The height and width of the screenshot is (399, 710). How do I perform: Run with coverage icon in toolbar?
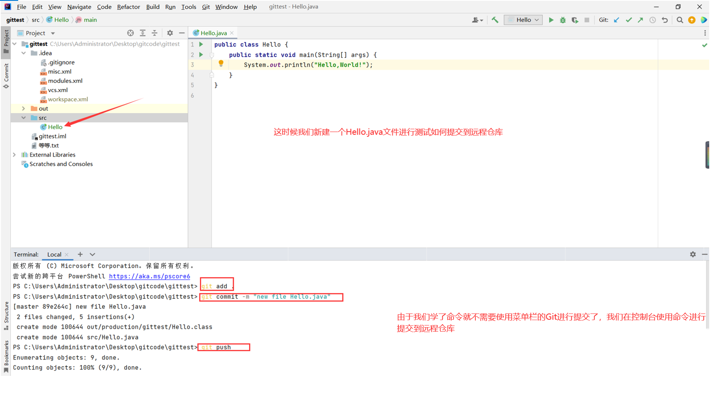(575, 20)
